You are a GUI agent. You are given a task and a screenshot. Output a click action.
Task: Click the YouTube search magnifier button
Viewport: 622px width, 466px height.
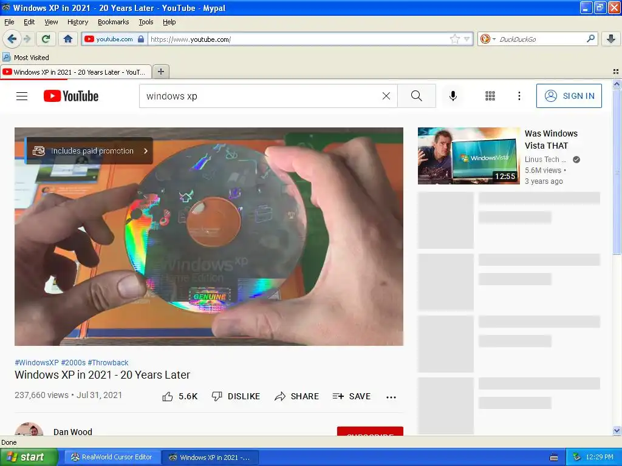pyautogui.click(x=417, y=96)
